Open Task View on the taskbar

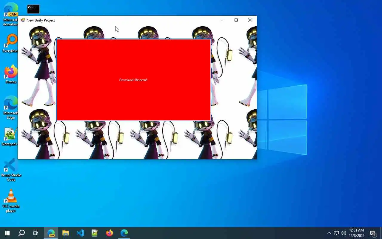pyautogui.click(x=36, y=233)
